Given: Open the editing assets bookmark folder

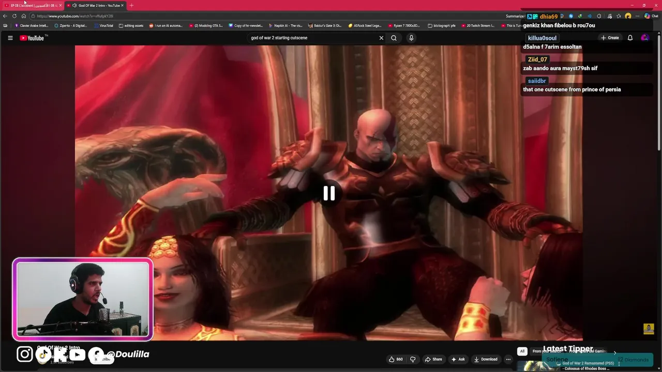Looking at the screenshot, I should [131, 25].
